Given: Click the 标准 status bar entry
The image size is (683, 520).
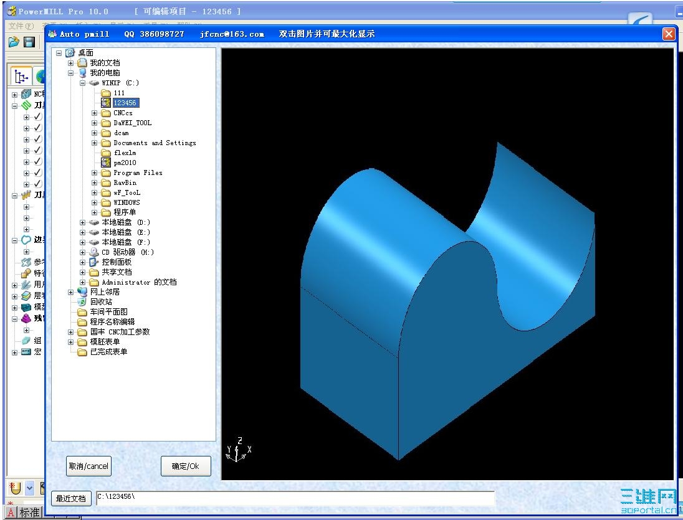Looking at the screenshot, I should point(29,513).
